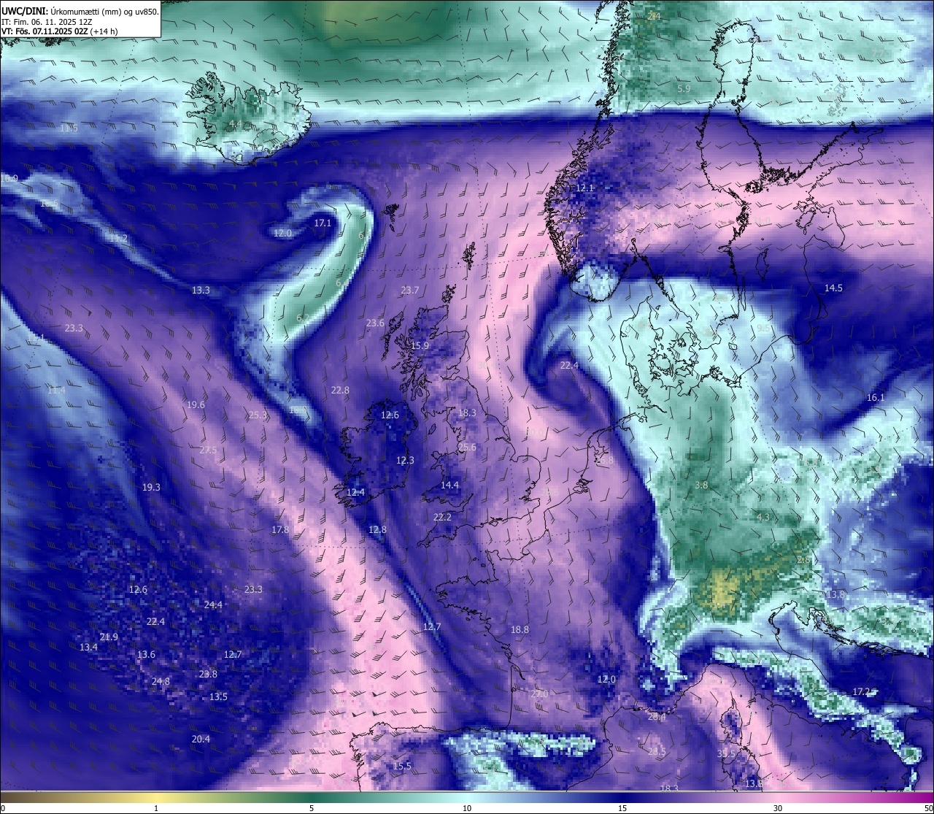Click the 23.8 map value
The width and height of the screenshot is (934, 814).
(x=208, y=674)
